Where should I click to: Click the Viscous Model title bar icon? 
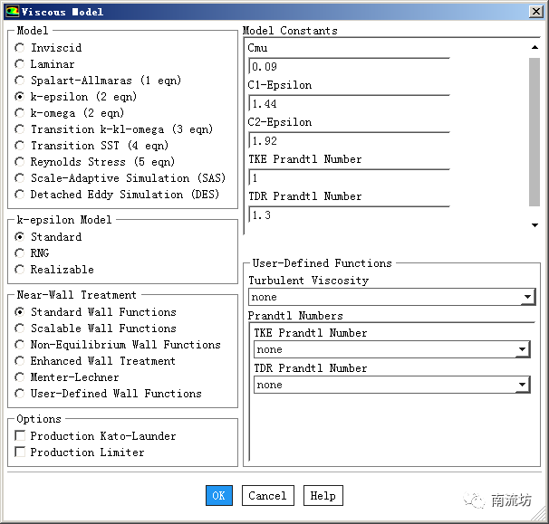[11, 12]
